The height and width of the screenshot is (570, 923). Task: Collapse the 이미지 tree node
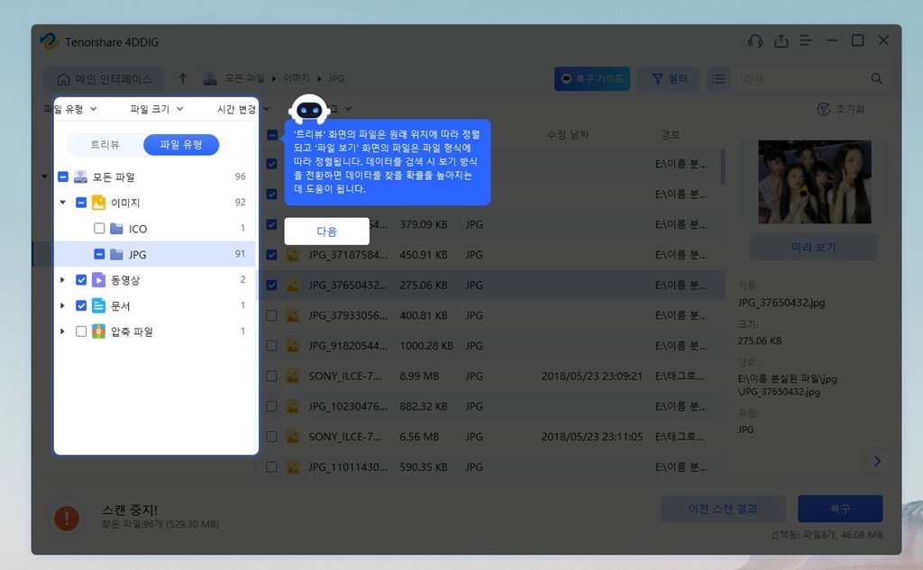click(x=63, y=203)
